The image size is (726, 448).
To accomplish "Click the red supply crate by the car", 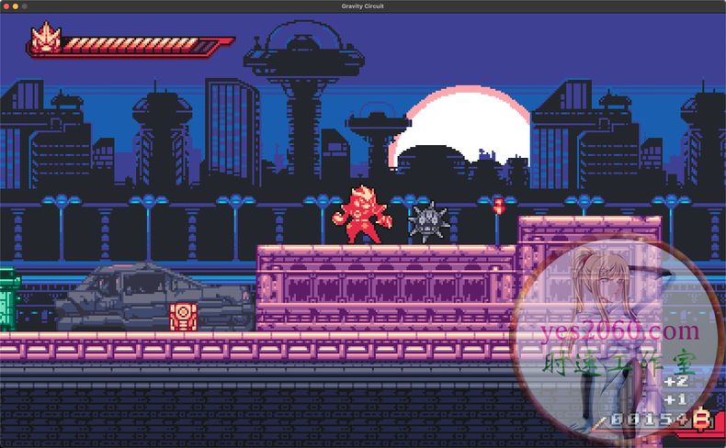I will (x=182, y=317).
